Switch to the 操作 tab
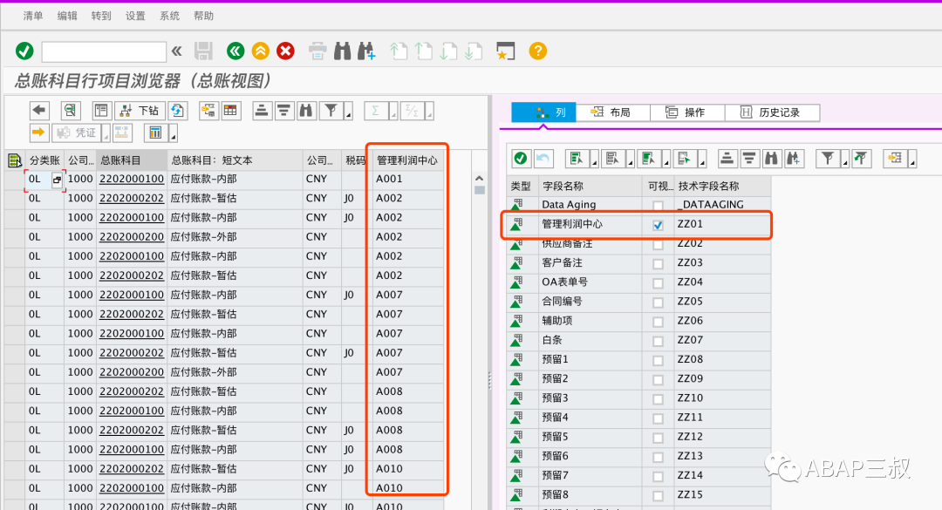 pos(687,112)
